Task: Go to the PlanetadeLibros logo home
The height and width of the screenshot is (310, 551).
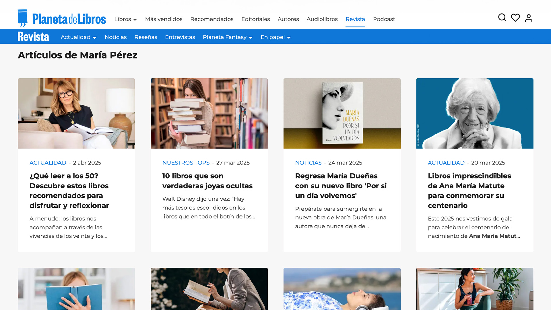Action: tap(62, 18)
